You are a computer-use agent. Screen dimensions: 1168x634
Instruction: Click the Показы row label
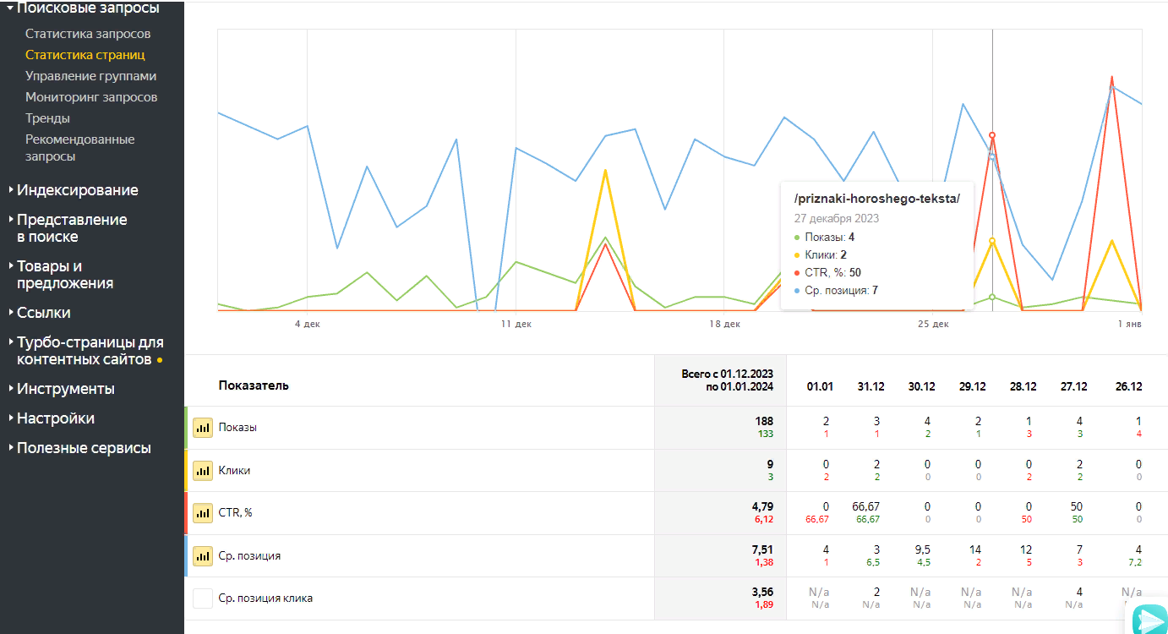tap(237, 428)
